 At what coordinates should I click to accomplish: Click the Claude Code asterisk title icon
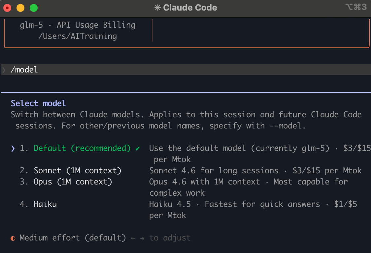tap(157, 8)
